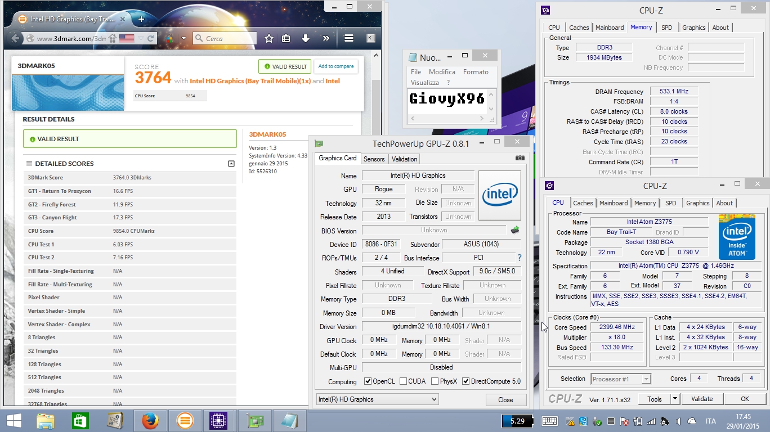The height and width of the screenshot is (432, 770).
Task: Click the Intel logo in GPU-Z
Action: [499, 195]
